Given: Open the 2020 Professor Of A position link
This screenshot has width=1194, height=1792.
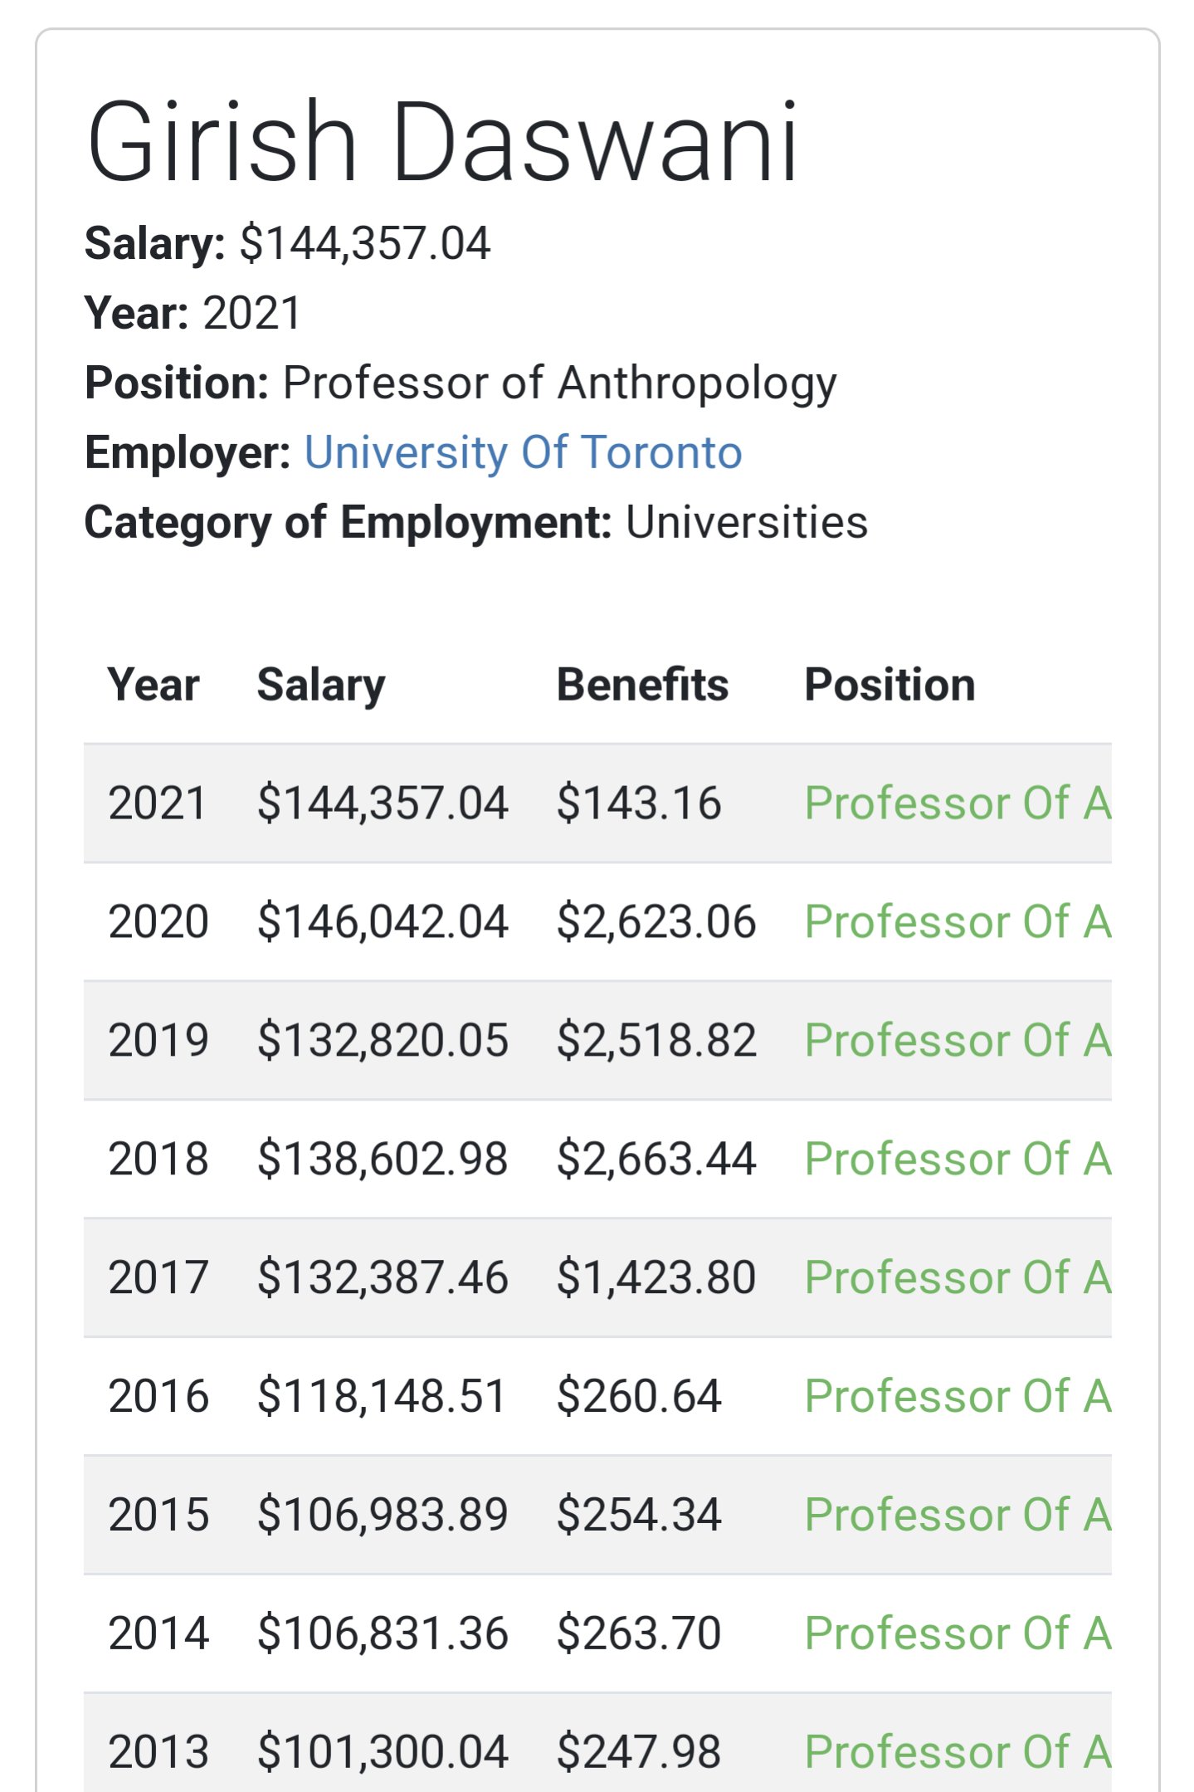Looking at the screenshot, I should [958, 922].
